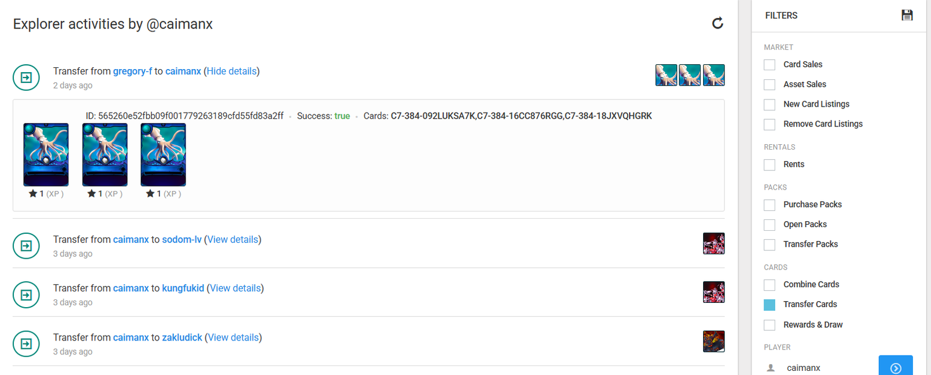Open the sodom-lv profile link
Image resolution: width=931 pixels, height=375 pixels.
(x=182, y=239)
